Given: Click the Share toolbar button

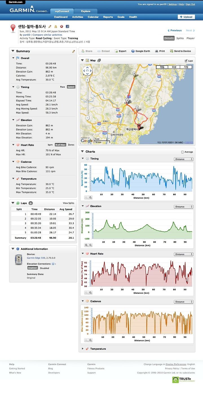Looking at the screenshot, I should (87, 51).
